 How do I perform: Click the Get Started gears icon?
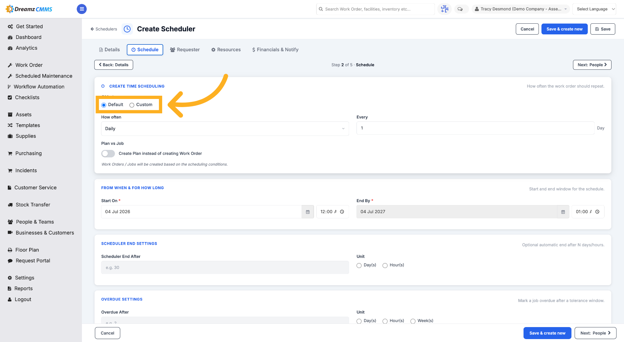(10, 27)
